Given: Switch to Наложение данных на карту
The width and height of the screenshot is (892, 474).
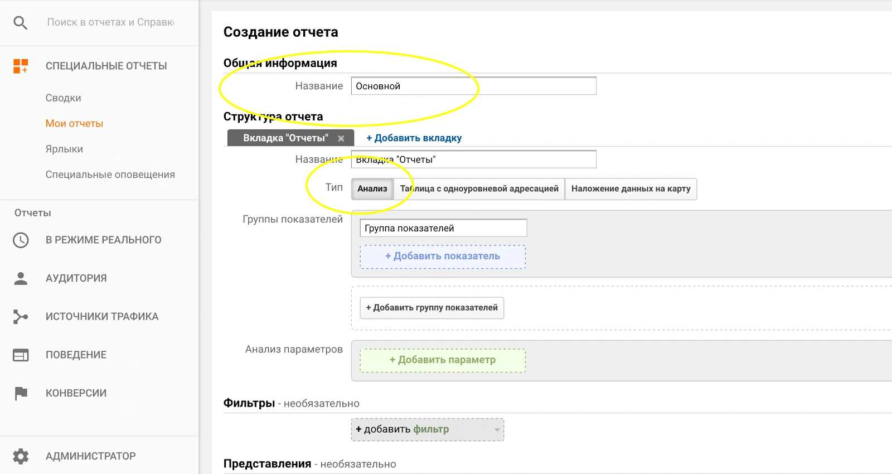Looking at the screenshot, I should point(631,189).
